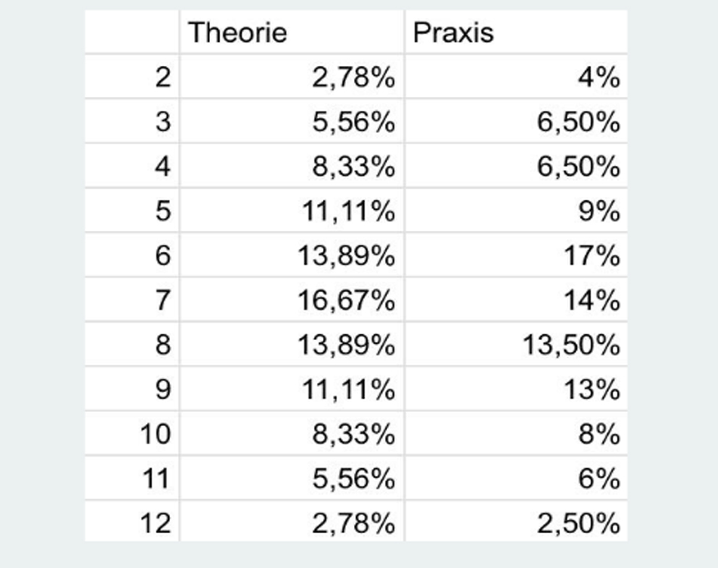Select Theorie cell showing 16,67%
Viewport: 718px width, 568px height.
[x=291, y=300]
